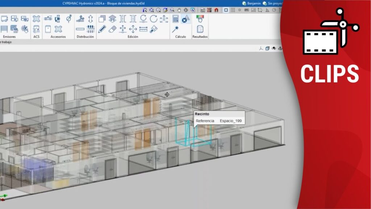Select the eraser tool in Edición
The height and width of the screenshot is (209, 371).
(x=112, y=29)
